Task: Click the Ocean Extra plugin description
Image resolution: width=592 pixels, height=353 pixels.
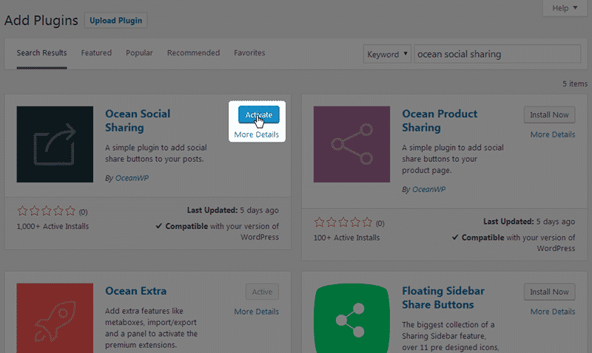Action: pos(152,328)
